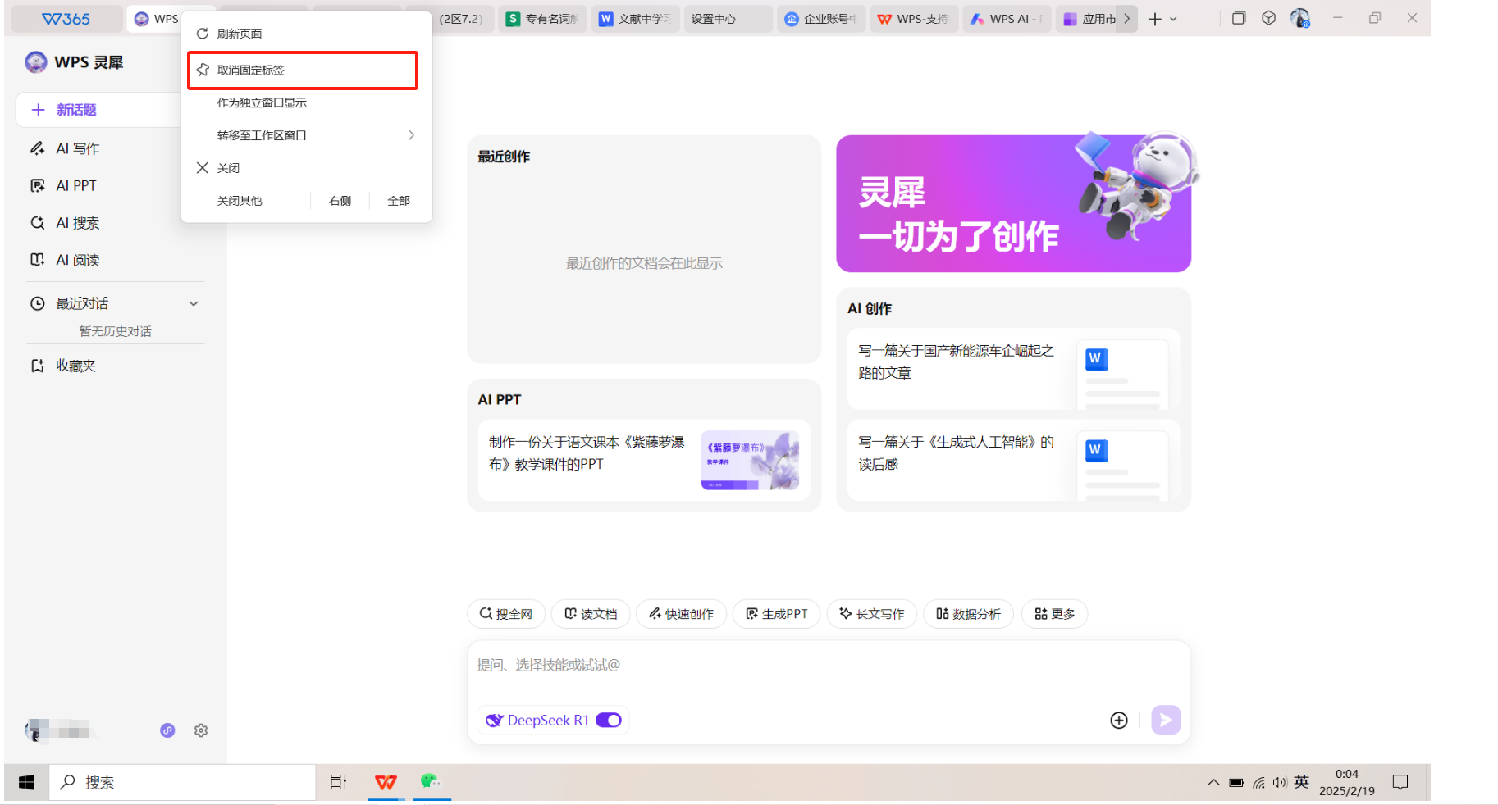The image size is (1498, 805).
Task: Select the 生成PPT skill chip
Action: 776,614
